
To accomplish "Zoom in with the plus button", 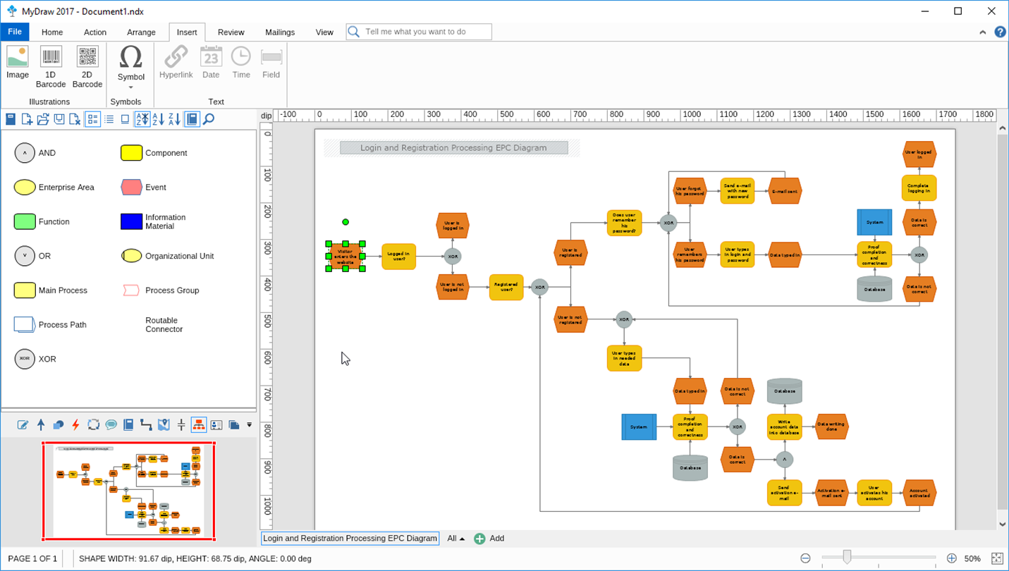I will 951,558.
